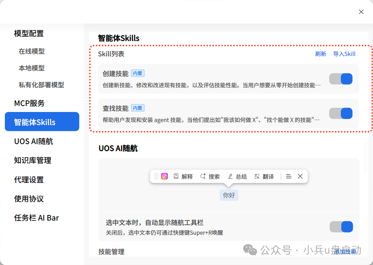Open the 知识库管理 sidebar item
Viewport: 373px width, 265px height.
tap(32, 160)
